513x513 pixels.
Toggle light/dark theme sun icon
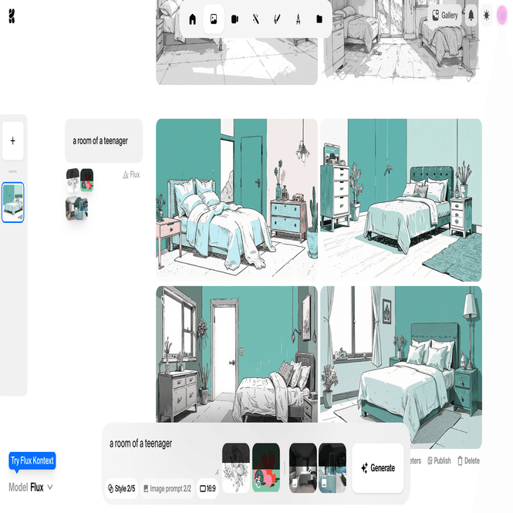pyautogui.click(x=487, y=15)
